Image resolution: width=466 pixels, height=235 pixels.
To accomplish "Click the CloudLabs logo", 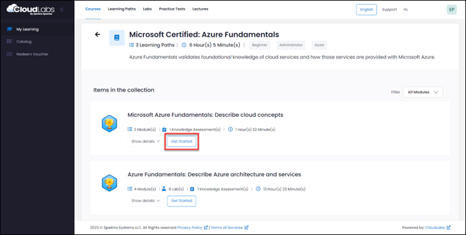I will pos(31,9).
